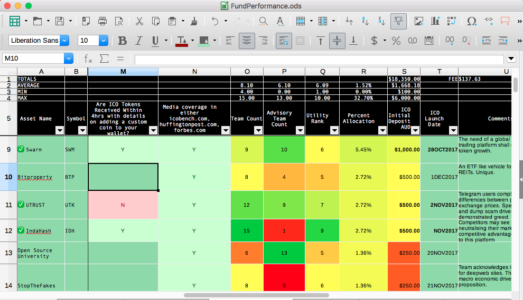Toggle Bold formatting
The image size is (523, 300).
123,41
